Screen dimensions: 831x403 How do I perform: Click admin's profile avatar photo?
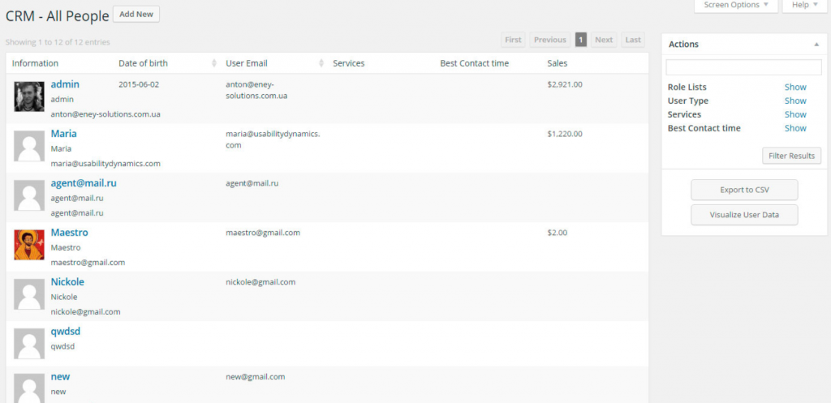coord(29,96)
